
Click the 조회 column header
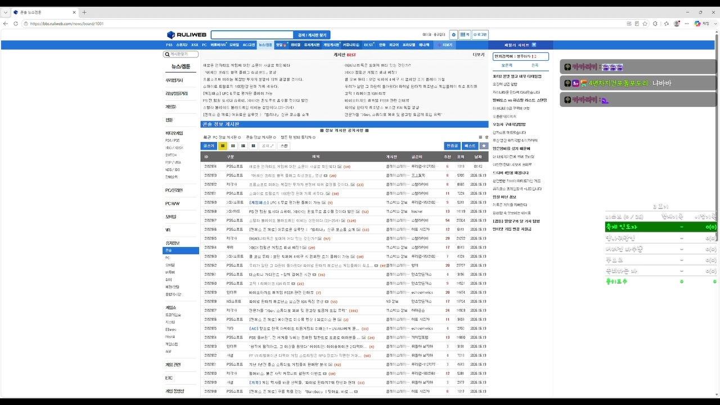(461, 157)
